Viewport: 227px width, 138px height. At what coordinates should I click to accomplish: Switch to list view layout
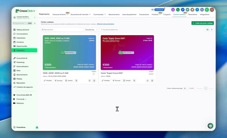[x=212, y=30]
